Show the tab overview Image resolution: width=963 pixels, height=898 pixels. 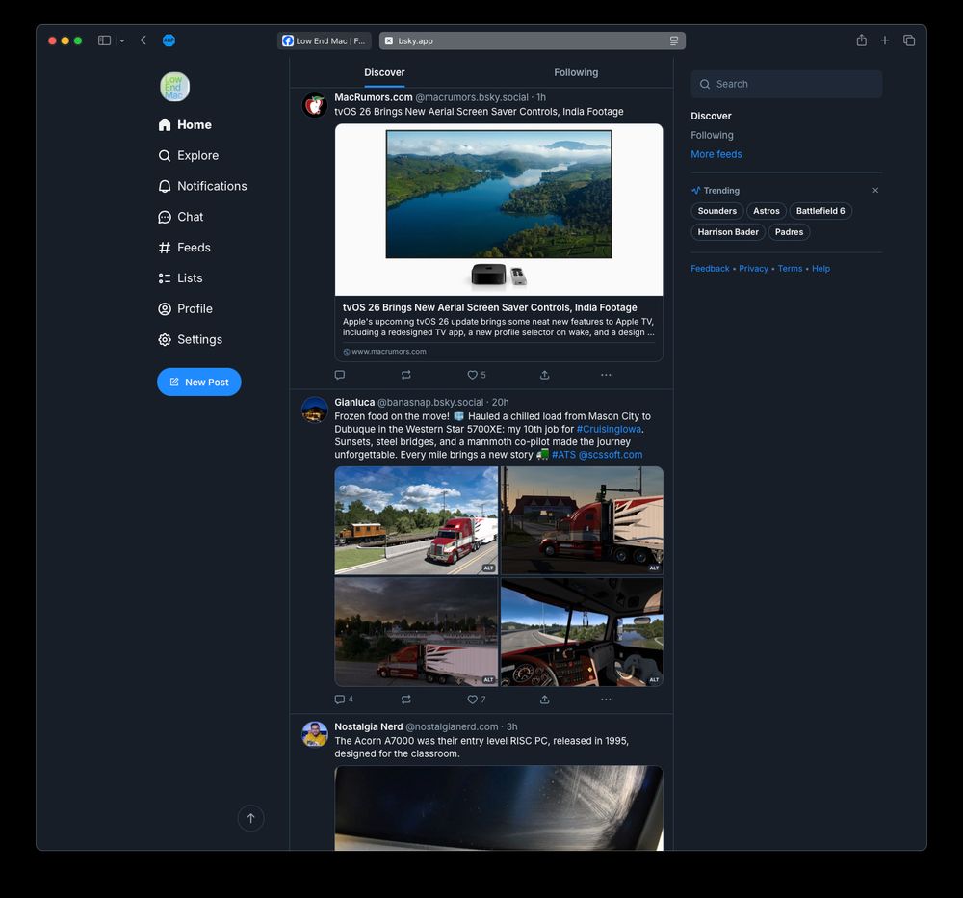tap(909, 40)
